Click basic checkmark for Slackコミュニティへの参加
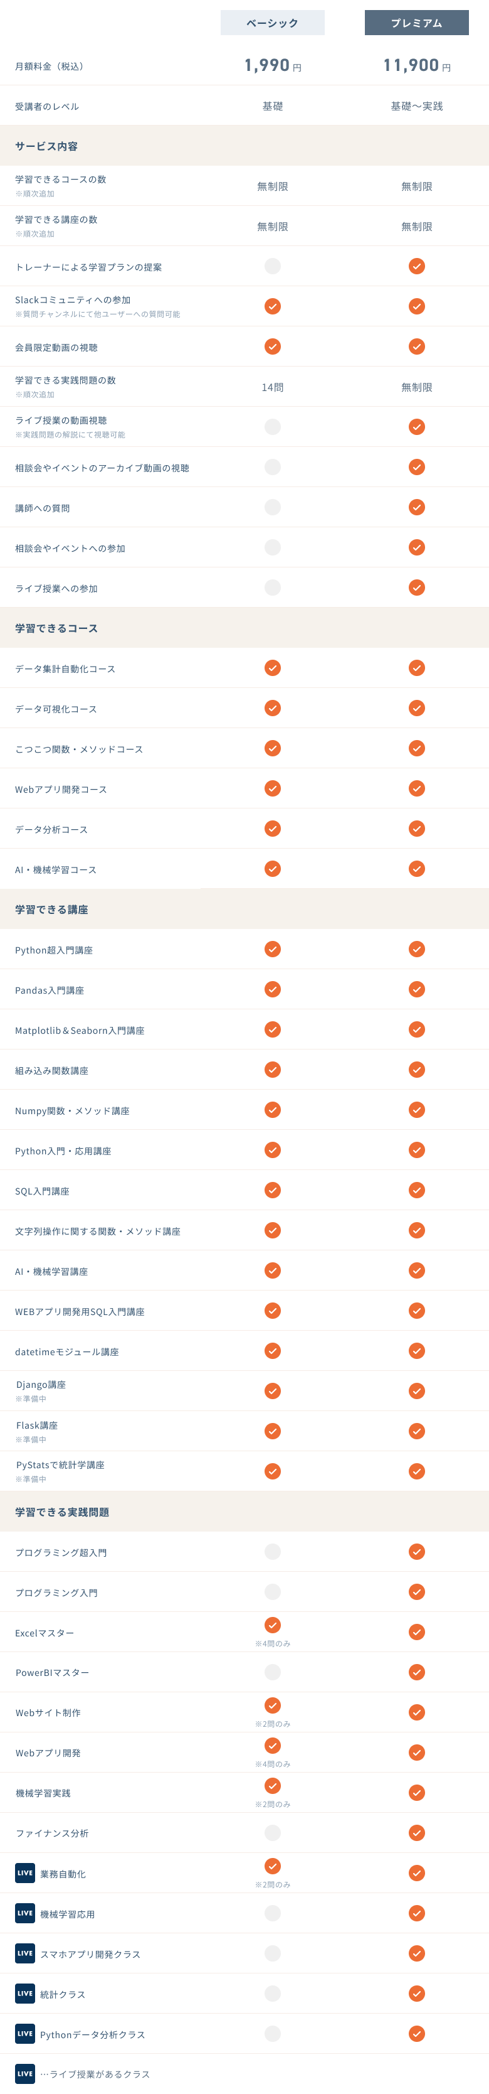Screen dimensions: 489x2094 (273, 306)
